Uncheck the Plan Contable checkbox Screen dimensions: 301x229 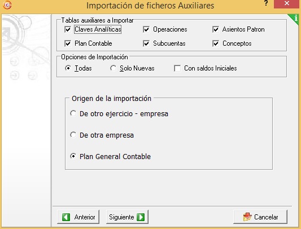[x=68, y=43]
